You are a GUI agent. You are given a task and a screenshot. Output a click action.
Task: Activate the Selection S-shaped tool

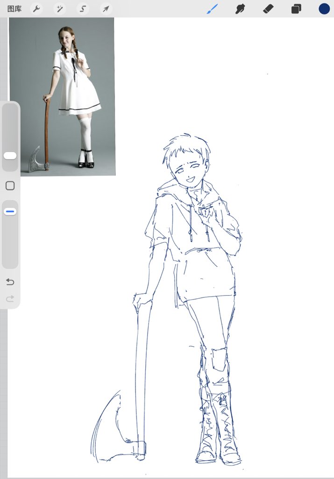tap(83, 9)
